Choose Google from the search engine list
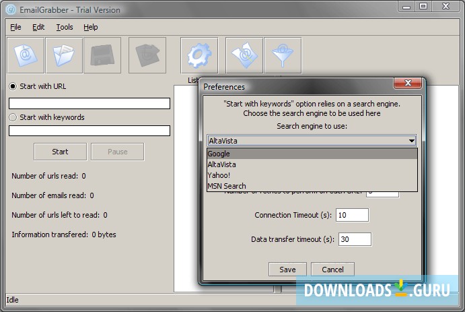Screen dimensions: 465x312 312,154
